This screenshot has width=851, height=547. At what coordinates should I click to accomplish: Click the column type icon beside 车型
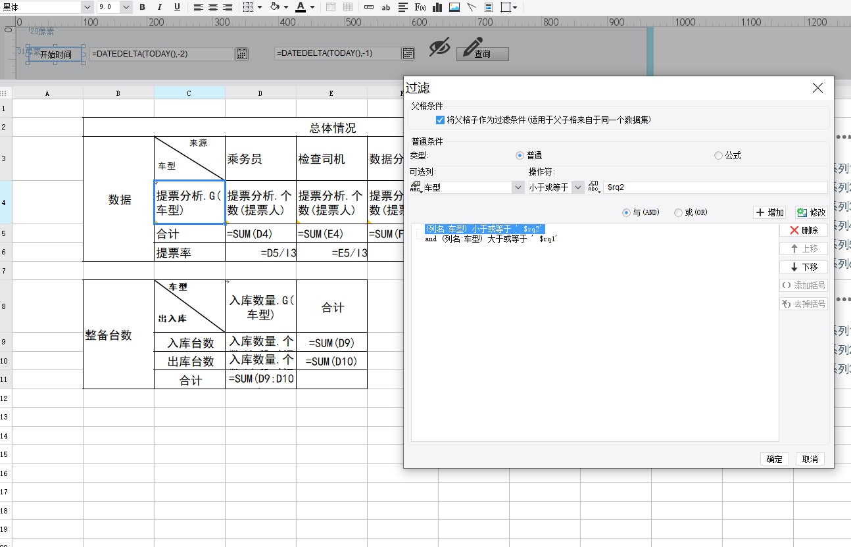pyautogui.click(x=416, y=187)
